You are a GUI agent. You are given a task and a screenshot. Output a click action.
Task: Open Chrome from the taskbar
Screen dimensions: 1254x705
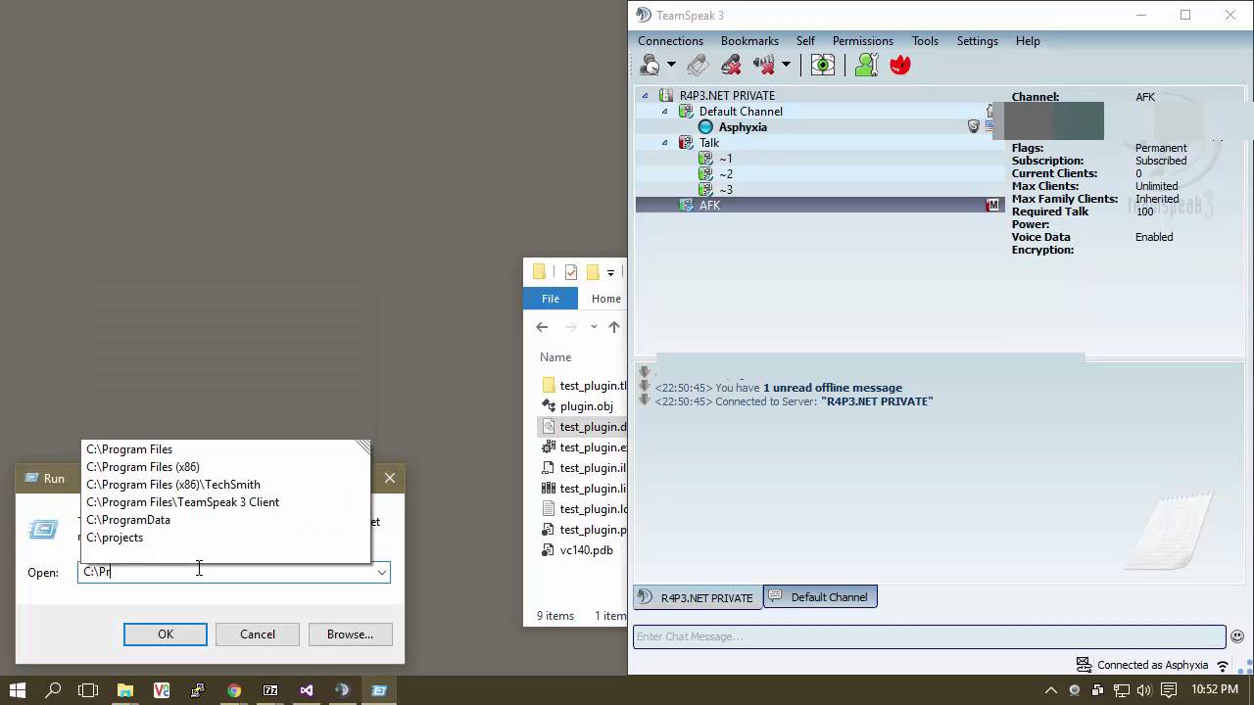234,690
